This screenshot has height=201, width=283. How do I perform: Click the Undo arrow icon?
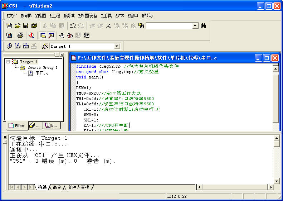pos(73,26)
